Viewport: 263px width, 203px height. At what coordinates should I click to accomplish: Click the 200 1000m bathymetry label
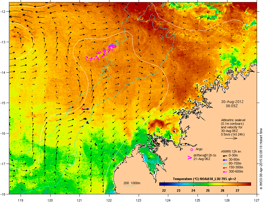pos(132,183)
